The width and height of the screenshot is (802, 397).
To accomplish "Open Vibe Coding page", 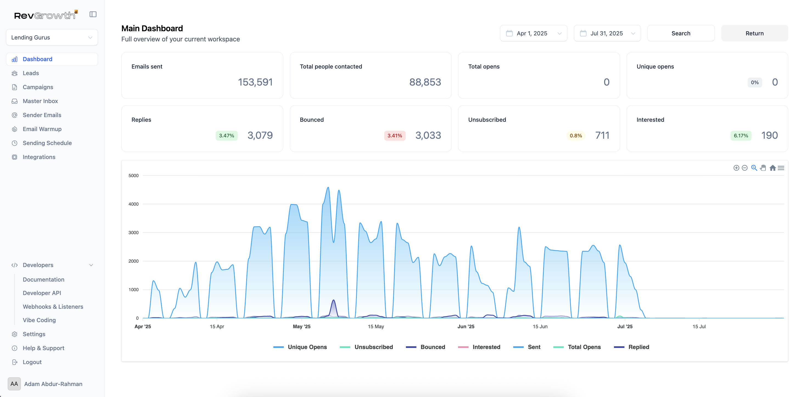I will 39,320.
